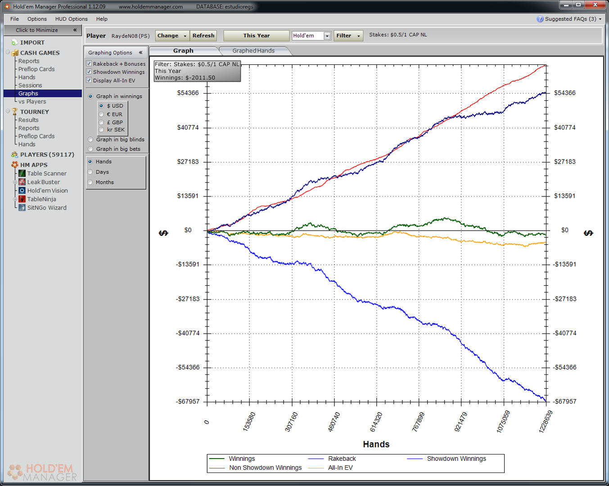The height and width of the screenshot is (486, 609).
Task: Click Showdown Winnings blue legend line
Action: click(415, 459)
